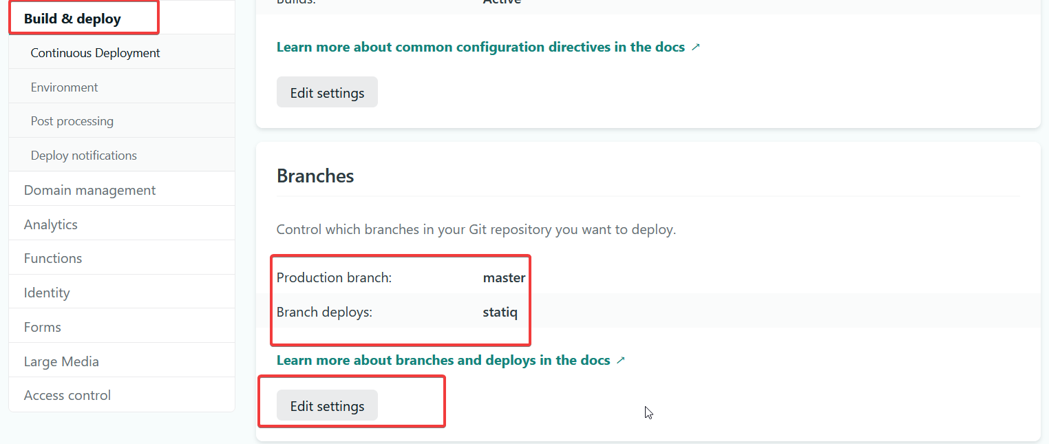Click Edit settings above the Branches card
Image resolution: width=1049 pixels, height=444 pixels.
coord(327,92)
